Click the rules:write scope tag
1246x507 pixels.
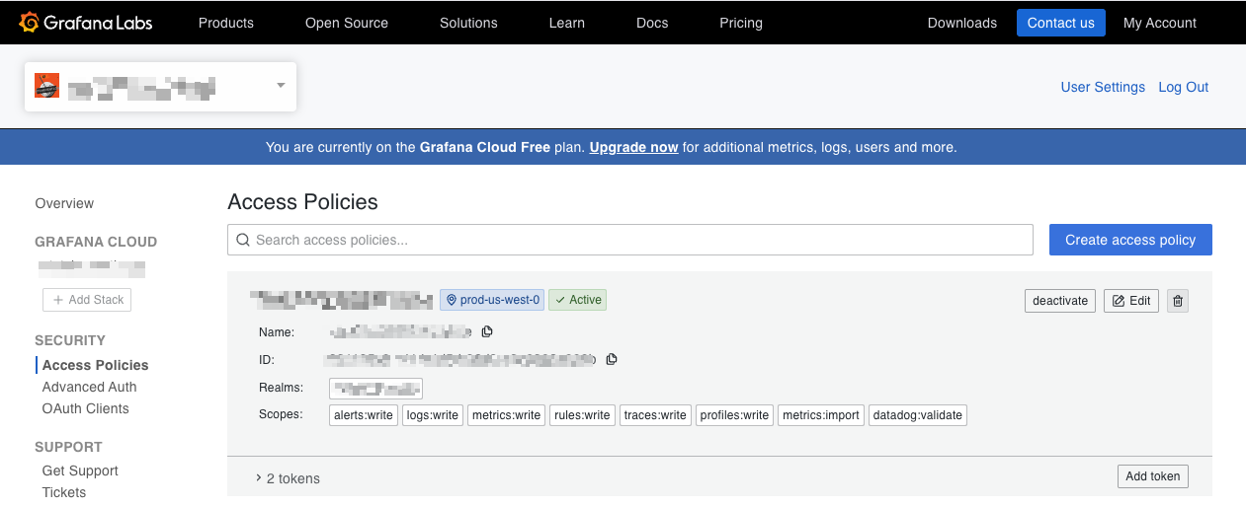point(582,415)
